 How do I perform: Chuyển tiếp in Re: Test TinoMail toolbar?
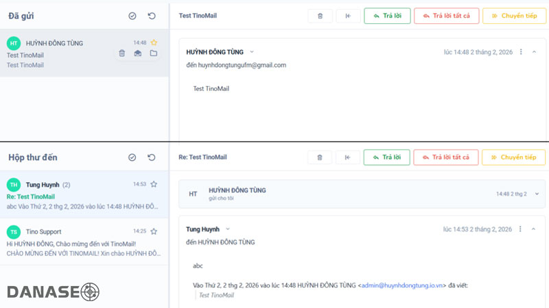[513, 157]
